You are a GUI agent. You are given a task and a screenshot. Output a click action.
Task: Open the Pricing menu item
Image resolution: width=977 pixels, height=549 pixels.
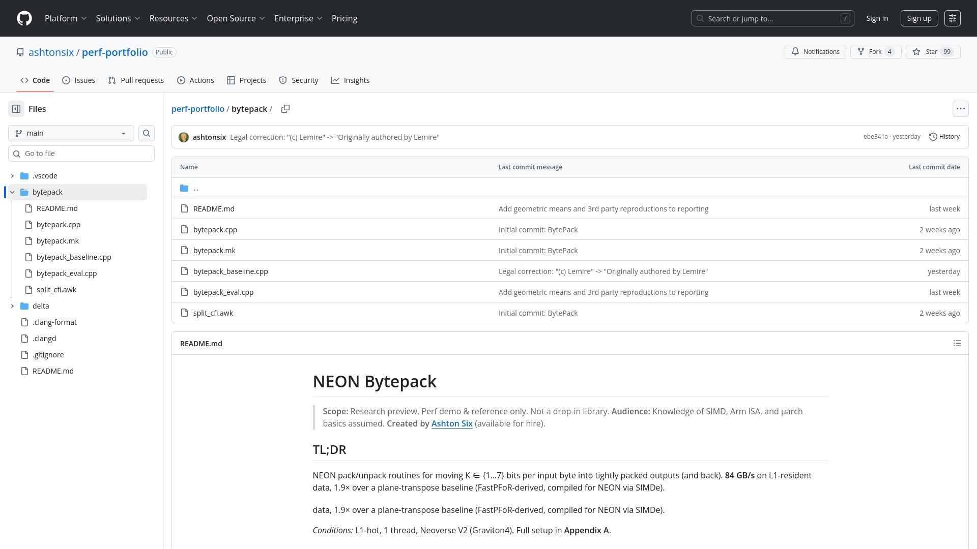(344, 18)
